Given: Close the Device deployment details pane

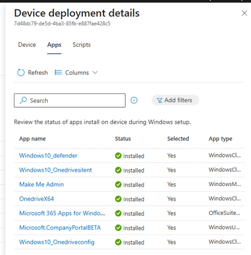Looking at the screenshot, I should [x=245, y=13].
